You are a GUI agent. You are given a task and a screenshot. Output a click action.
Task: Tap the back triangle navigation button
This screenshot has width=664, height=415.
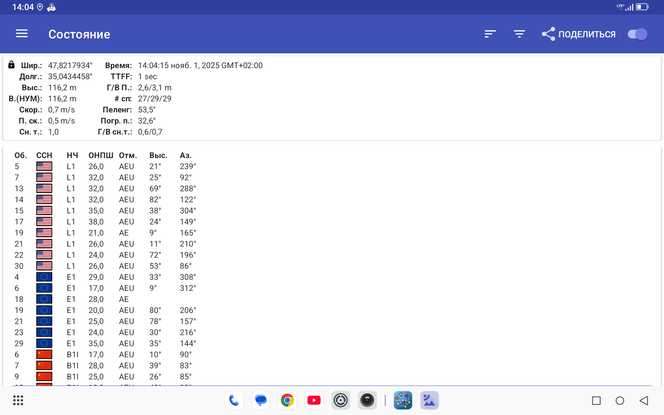point(644,400)
